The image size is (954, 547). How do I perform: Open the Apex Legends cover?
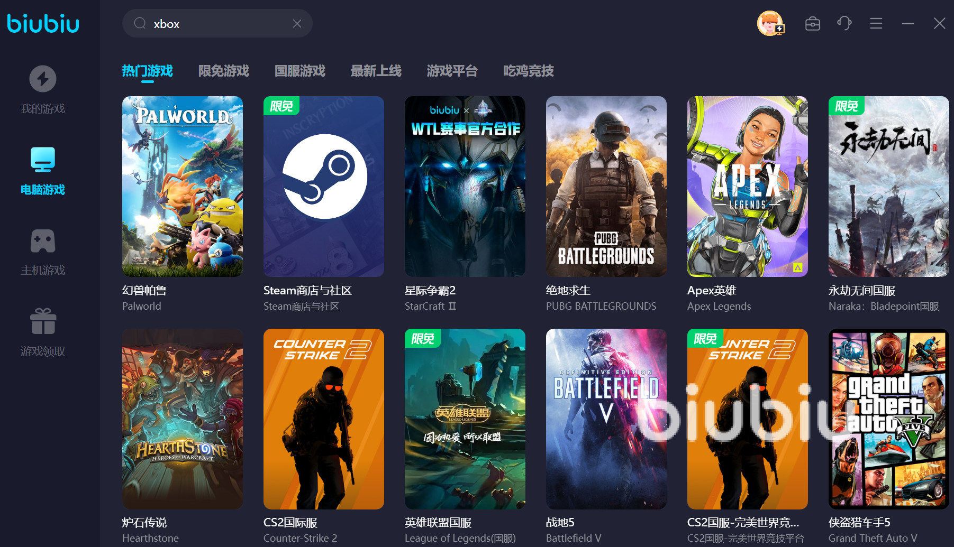tap(748, 187)
